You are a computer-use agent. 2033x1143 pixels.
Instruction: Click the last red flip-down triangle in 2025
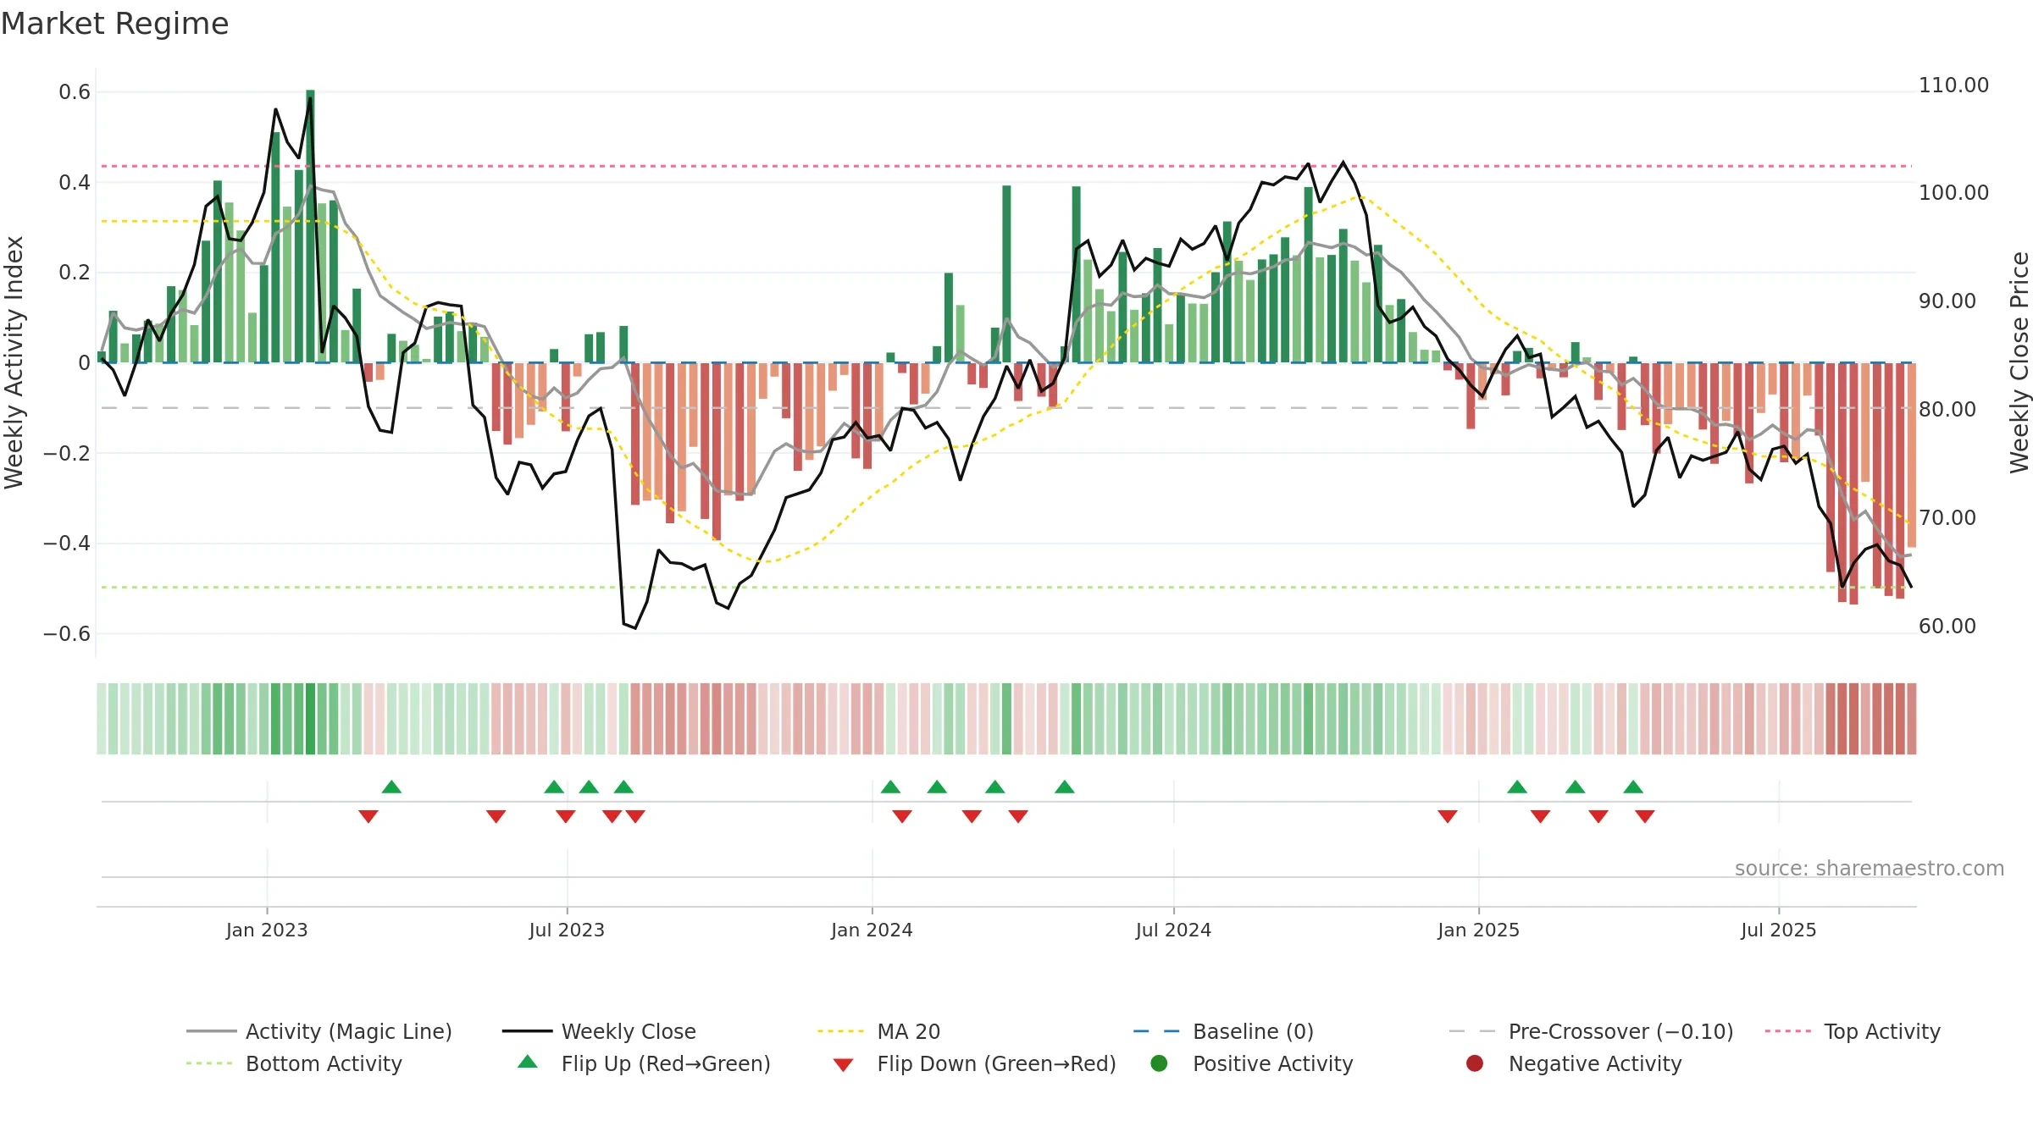tap(1645, 816)
